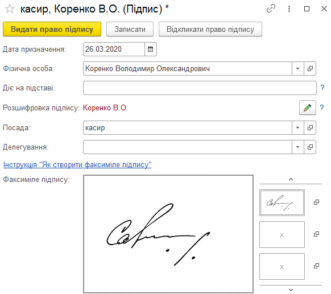Click Відкликати право підпису button
331x294 pixels.
coord(210,29)
